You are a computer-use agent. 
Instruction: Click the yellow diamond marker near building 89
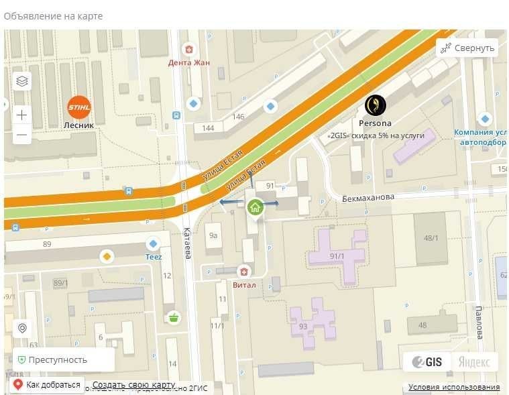coord(107,257)
